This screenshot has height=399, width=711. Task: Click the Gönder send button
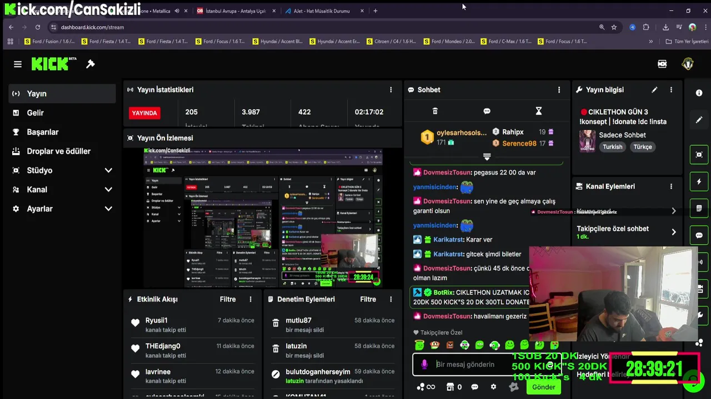544,387
